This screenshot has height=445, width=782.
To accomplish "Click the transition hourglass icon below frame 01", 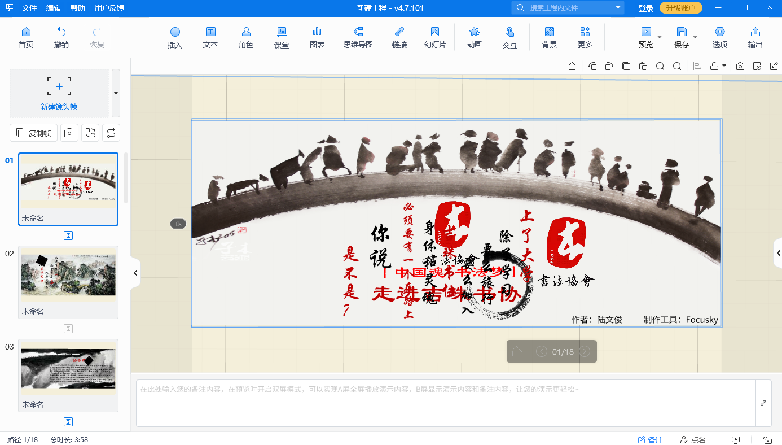I will 68,235.
